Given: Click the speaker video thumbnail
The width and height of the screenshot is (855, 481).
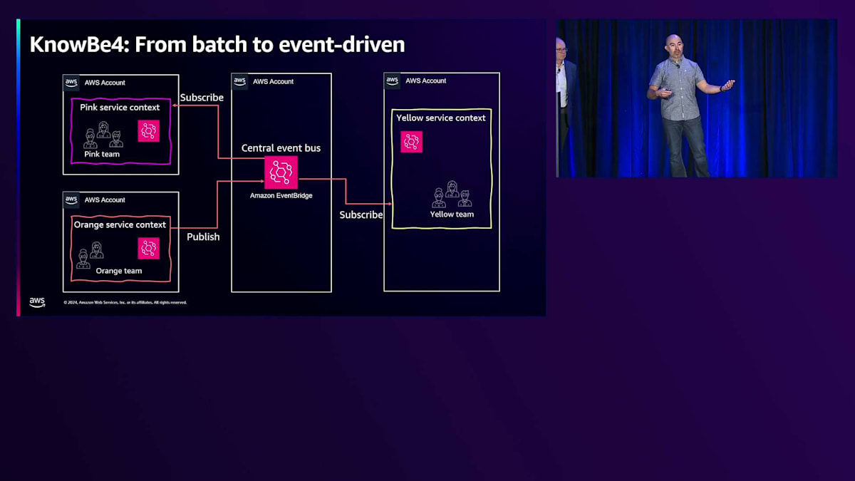Looking at the screenshot, I should click(x=697, y=98).
